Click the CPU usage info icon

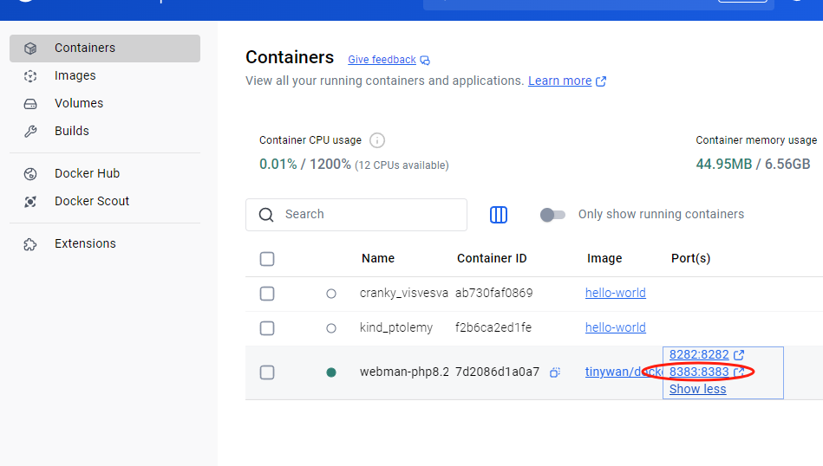coord(377,140)
